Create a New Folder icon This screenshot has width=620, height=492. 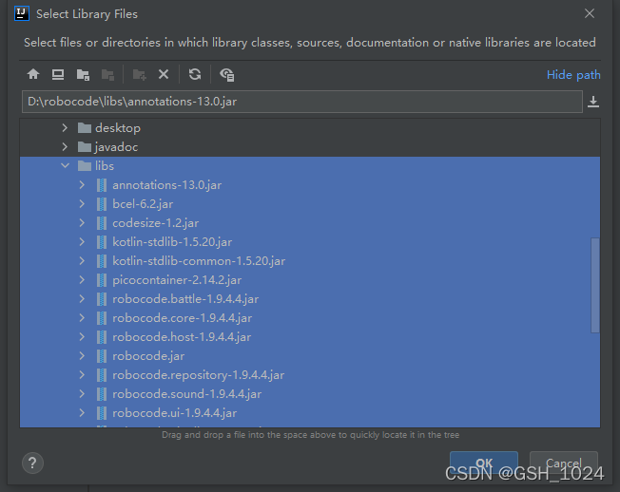tap(139, 74)
